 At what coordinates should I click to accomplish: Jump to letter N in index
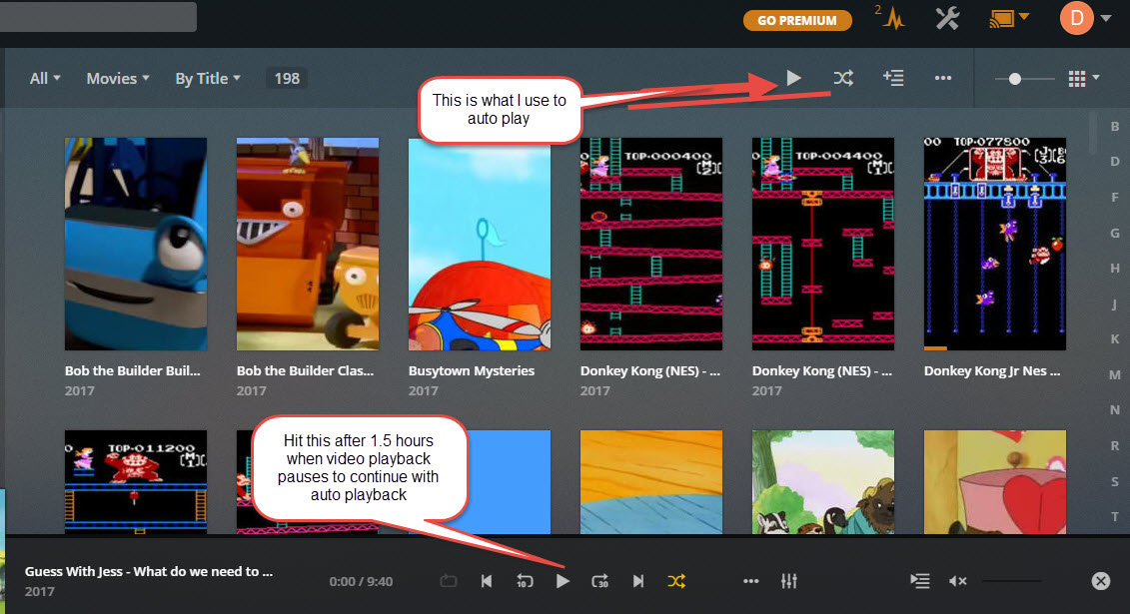tap(1115, 410)
